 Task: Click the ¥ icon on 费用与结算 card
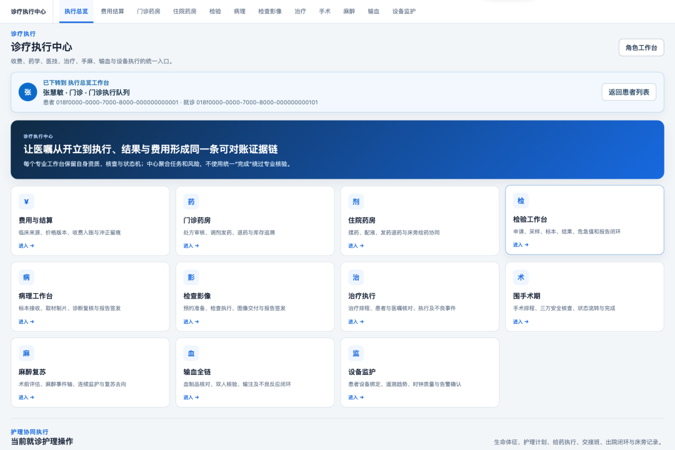pos(26,201)
